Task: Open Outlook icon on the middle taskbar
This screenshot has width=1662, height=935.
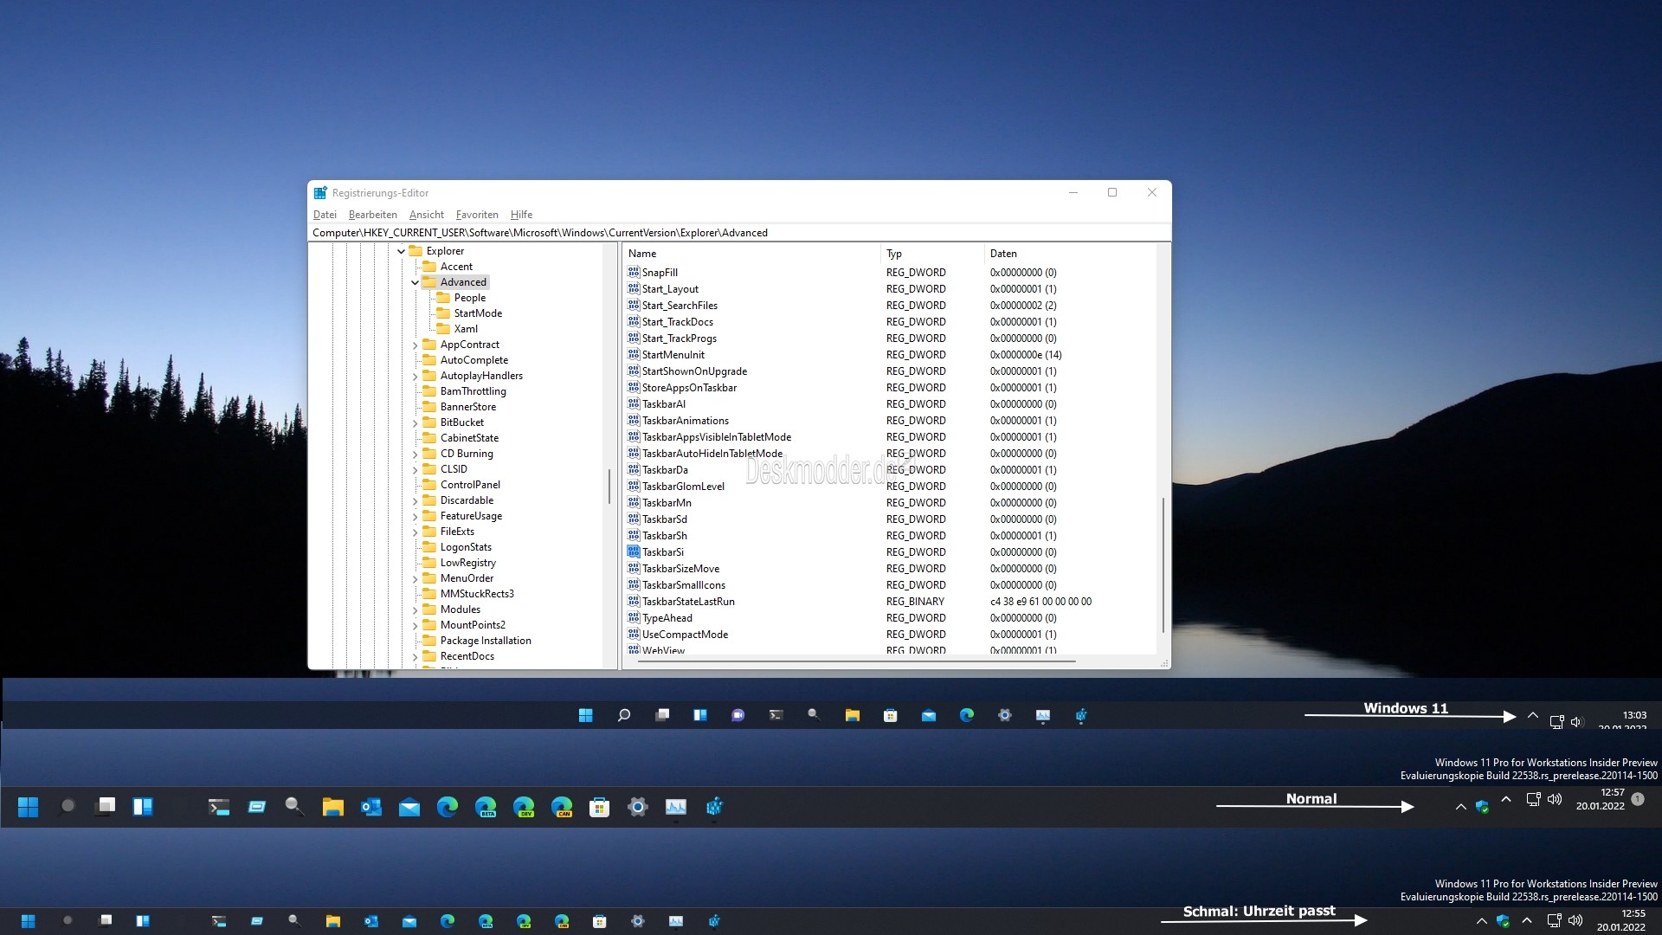Action: (371, 807)
